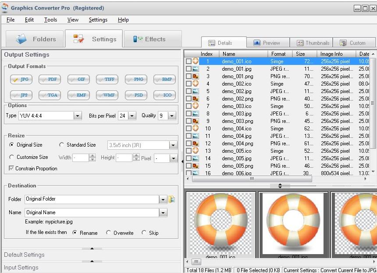Screen dimensions: 377x273
Task: Sort file list by Name column
Action: (x=243, y=54)
